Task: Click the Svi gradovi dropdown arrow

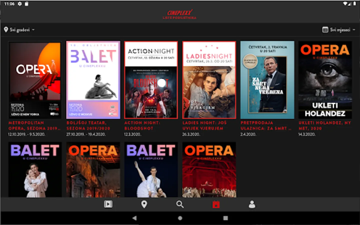Action: click(x=33, y=30)
